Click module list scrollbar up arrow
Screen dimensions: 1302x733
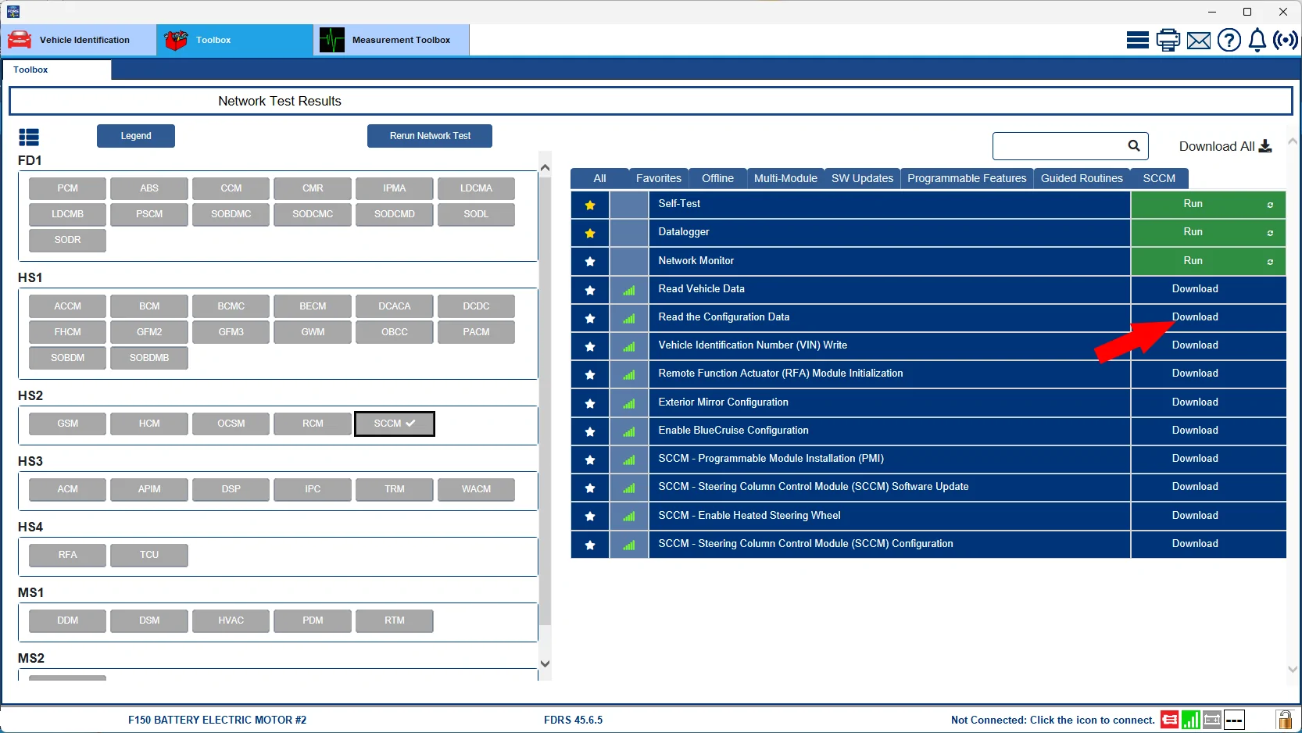click(x=545, y=167)
